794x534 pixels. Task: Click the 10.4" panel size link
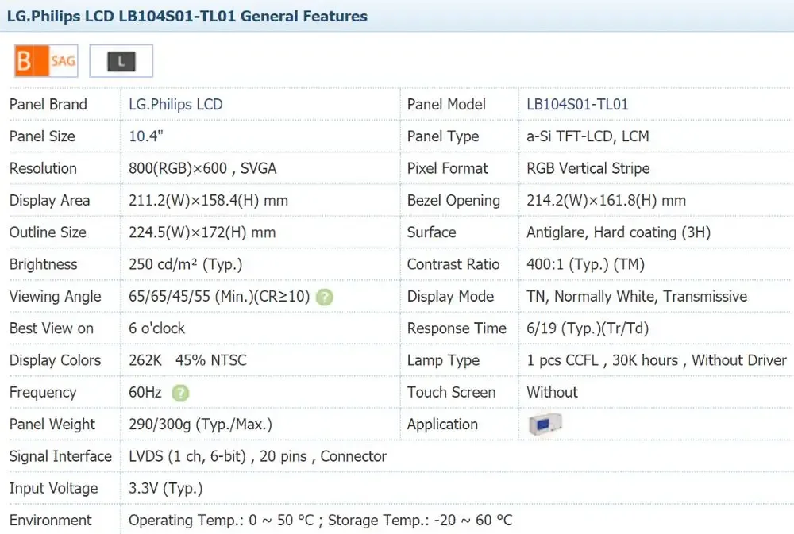tap(146, 136)
